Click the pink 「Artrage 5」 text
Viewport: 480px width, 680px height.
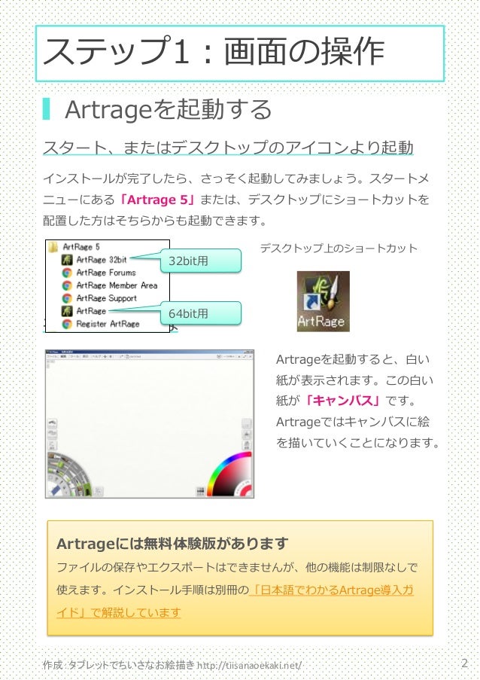tap(158, 200)
